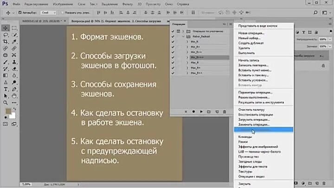This screenshot has width=334, height=188.
Task: Choose Загрузить операции from flyout menu
Action: 254,120
